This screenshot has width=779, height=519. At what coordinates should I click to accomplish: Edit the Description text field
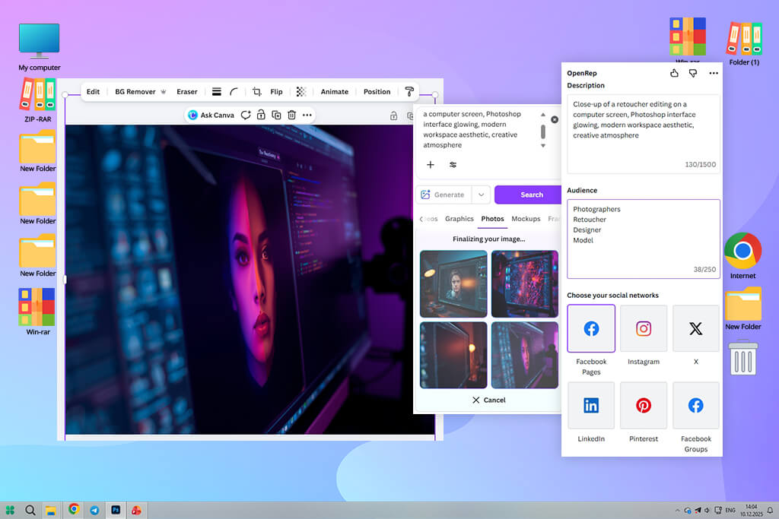(644, 134)
